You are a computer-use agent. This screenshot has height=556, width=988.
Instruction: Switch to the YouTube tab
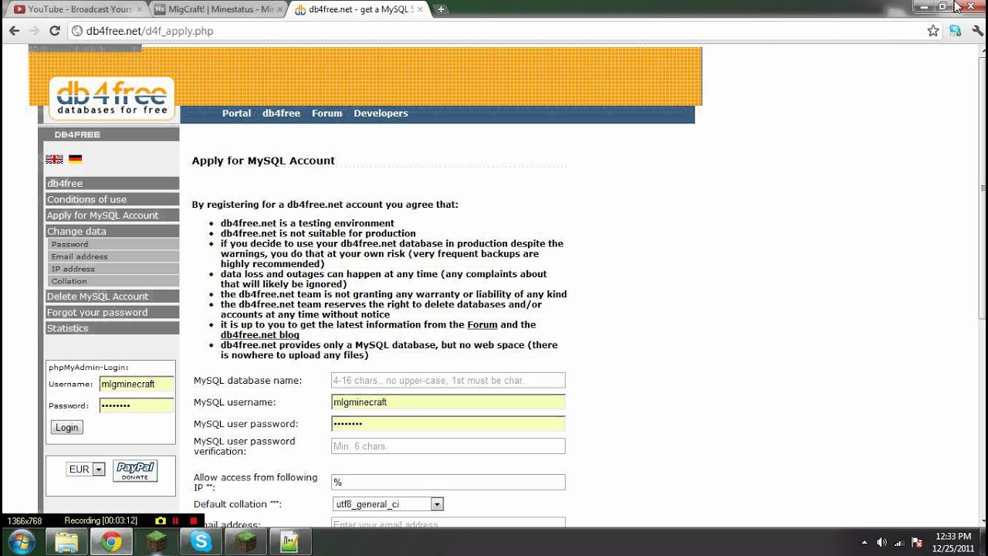click(x=76, y=9)
